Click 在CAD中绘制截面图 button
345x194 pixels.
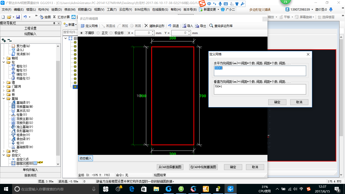203,167
